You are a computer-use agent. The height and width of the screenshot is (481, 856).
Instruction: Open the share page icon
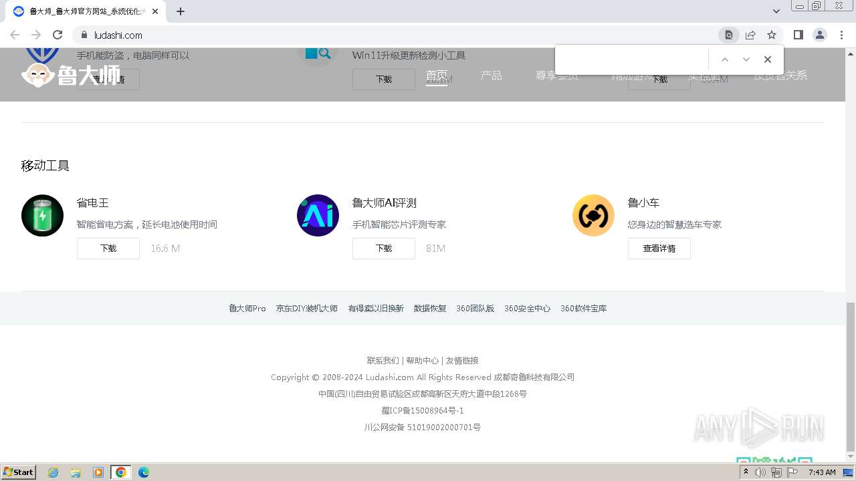tap(750, 35)
